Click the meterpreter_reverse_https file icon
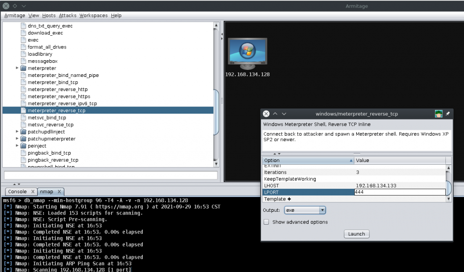Viewport: 464px width, 272px height. point(24,96)
